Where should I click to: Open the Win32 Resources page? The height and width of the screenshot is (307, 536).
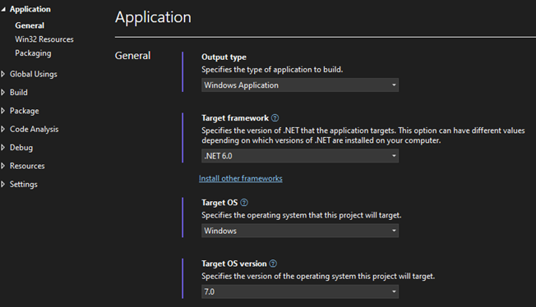pos(44,39)
